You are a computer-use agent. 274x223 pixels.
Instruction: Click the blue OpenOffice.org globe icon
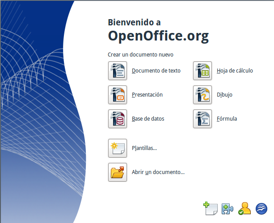261,209
